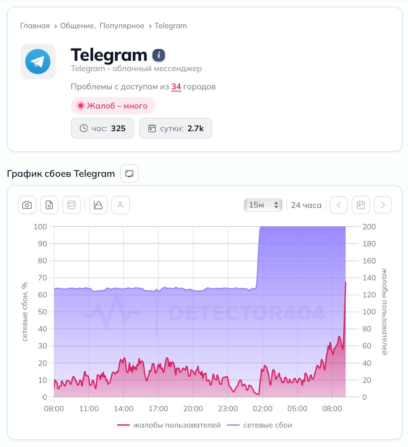408x447 pixels.
Task: Click the right arrow to view next period
Action: (x=383, y=205)
